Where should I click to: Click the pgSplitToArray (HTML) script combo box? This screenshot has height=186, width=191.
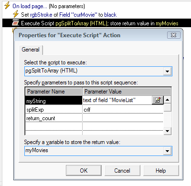98,71
